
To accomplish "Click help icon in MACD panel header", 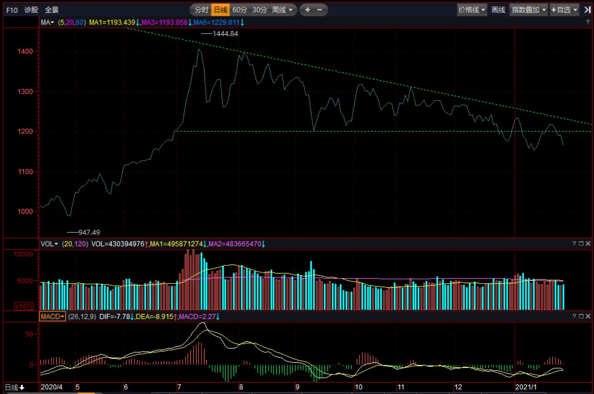I will click(575, 316).
